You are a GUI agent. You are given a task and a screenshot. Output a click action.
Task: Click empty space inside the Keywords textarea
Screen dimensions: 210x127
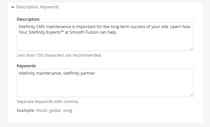click(102, 87)
